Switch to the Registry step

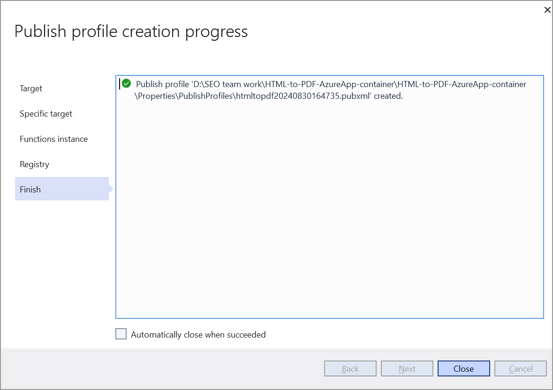34,164
